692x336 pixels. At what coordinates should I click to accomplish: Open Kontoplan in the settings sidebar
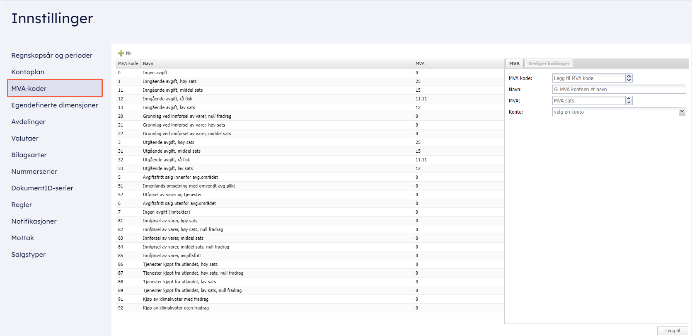pyautogui.click(x=28, y=72)
